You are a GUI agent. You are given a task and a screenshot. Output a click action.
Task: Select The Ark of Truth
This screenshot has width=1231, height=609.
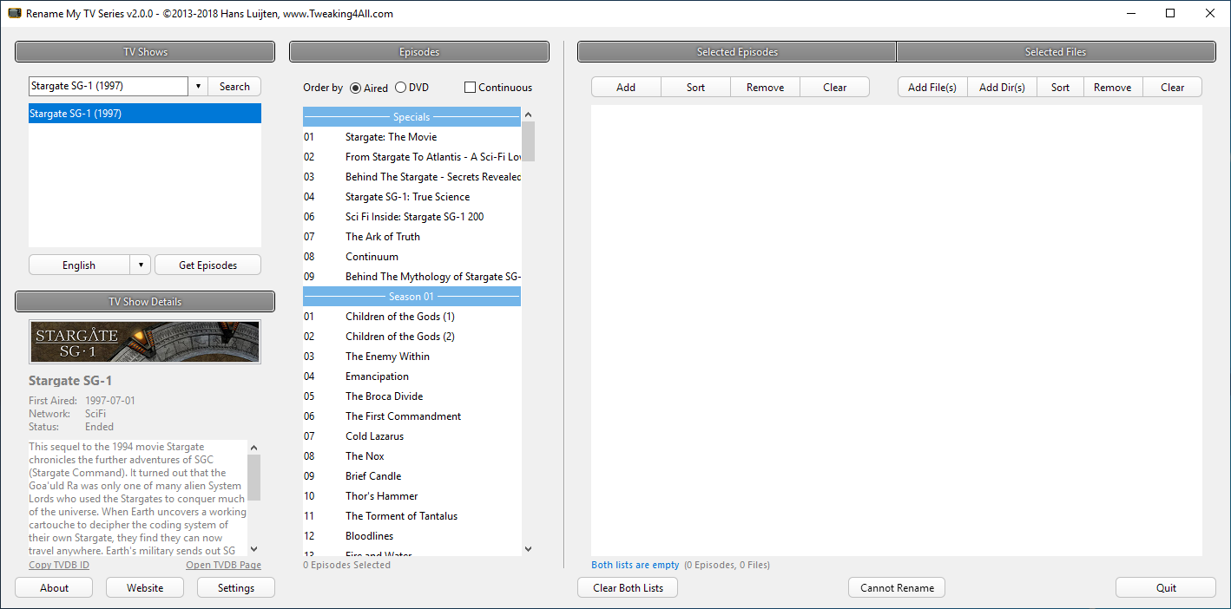(411, 237)
